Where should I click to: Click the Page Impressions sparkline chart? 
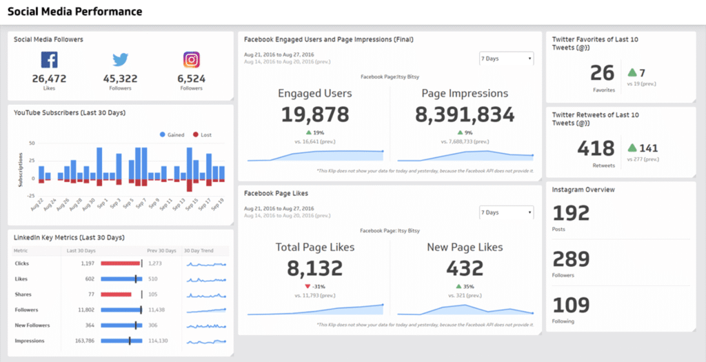pyautogui.click(x=466, y=155)
